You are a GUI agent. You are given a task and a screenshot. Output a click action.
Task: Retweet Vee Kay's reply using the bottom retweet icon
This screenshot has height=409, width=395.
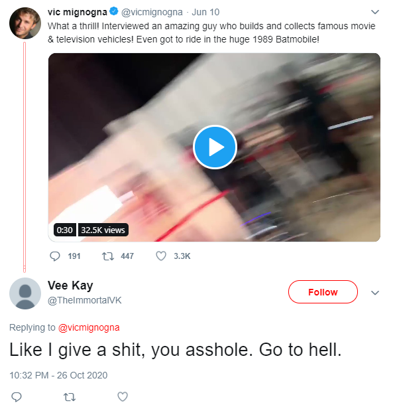70,397
